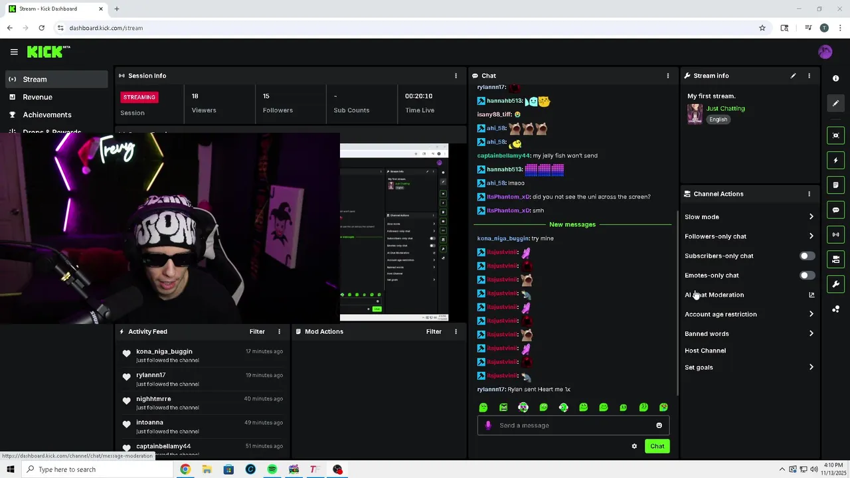Click the purple microphone icon in message box

[x=488, y=426]
